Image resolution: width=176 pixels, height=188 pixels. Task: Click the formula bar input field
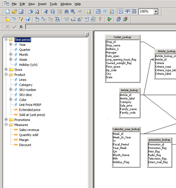pyautogui.click(x=101, y=27)
